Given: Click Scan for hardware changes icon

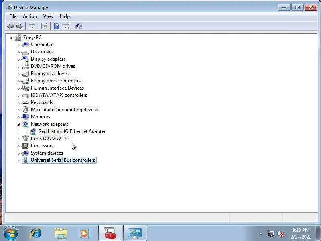Looking at the screenshot, I should point(79,26).
